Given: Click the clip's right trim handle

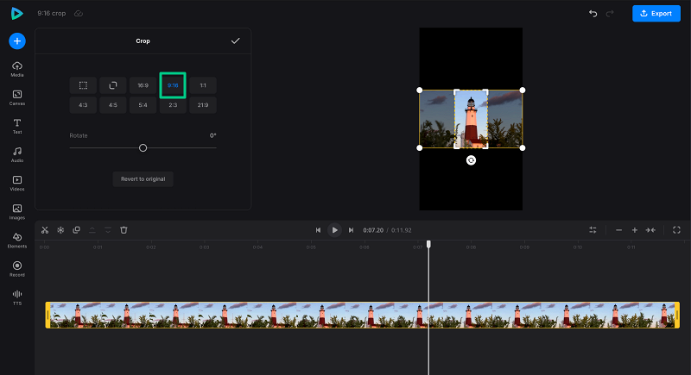Looking at the screenshot, I should click(677, 315).
